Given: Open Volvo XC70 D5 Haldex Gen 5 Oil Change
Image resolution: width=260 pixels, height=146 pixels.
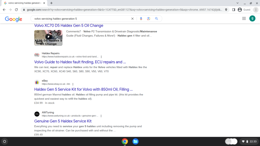Looking at the screenshot, I should [69, 25].
